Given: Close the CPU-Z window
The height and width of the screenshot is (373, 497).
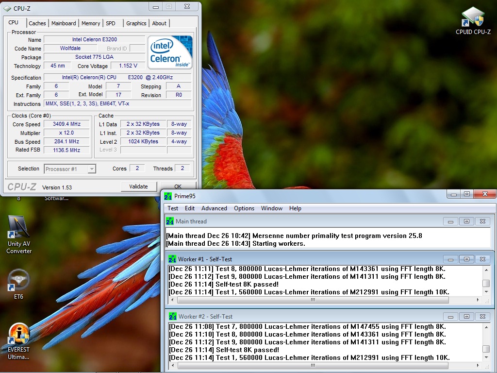Looking at the screenshot, I should [187, 7].
